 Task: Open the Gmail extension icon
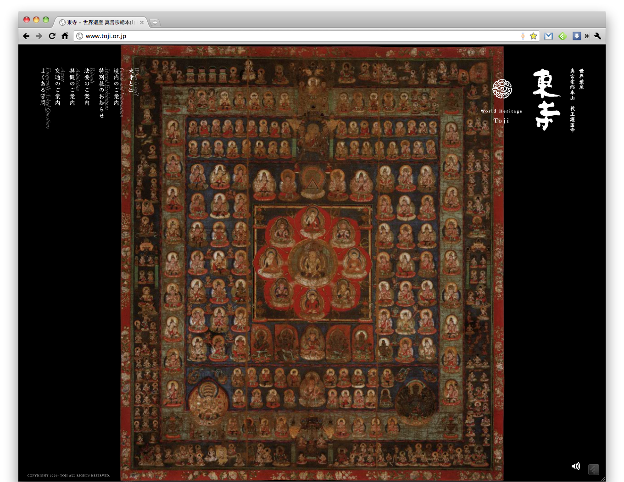point(548,36)
